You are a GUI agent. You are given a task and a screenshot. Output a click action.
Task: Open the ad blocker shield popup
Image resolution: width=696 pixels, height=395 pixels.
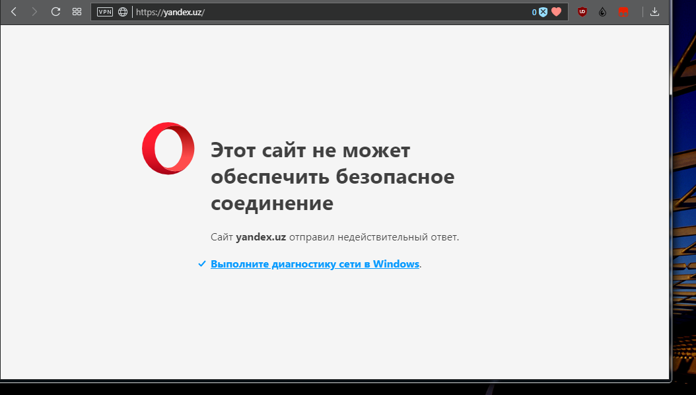point(543,12)
